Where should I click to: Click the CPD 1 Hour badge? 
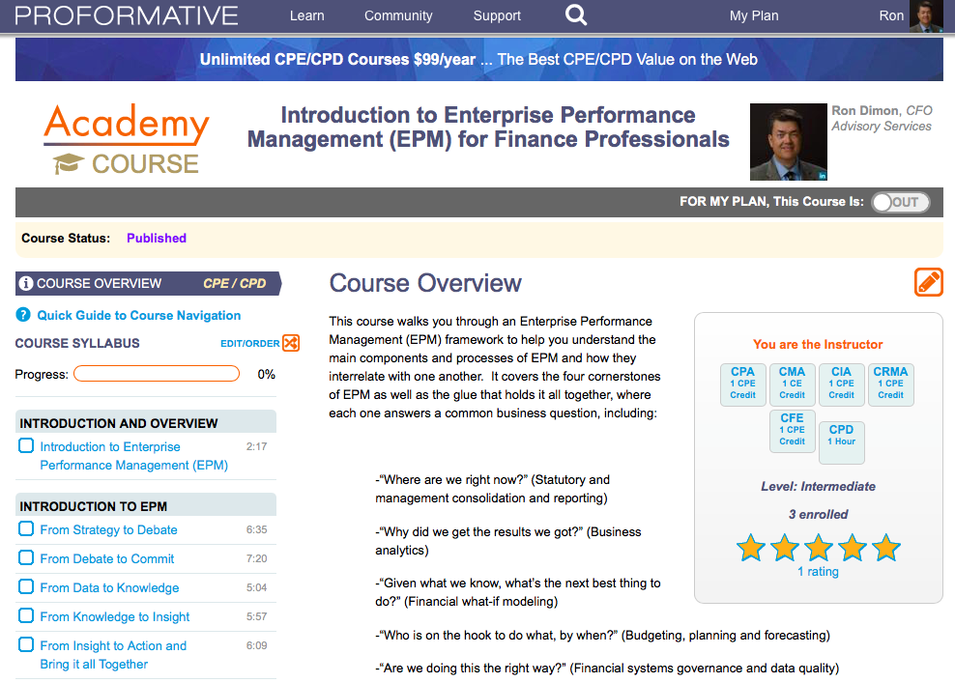click(x=841, y=441)
